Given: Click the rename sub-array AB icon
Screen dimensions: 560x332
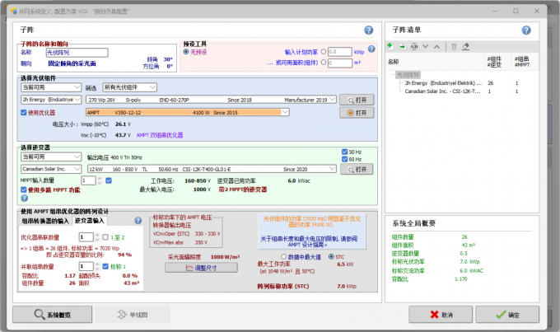Looking at the screenshot, I should [414, 46].
